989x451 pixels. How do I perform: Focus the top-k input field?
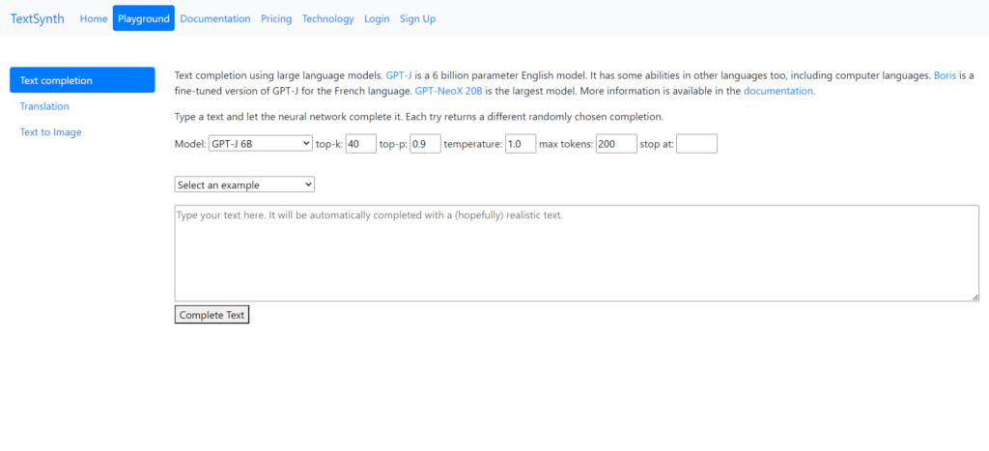pos(360,144)
